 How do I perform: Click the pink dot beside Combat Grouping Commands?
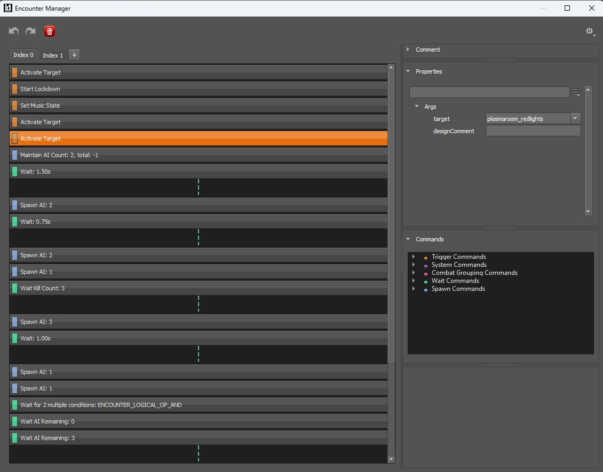(x=426, y=274)
